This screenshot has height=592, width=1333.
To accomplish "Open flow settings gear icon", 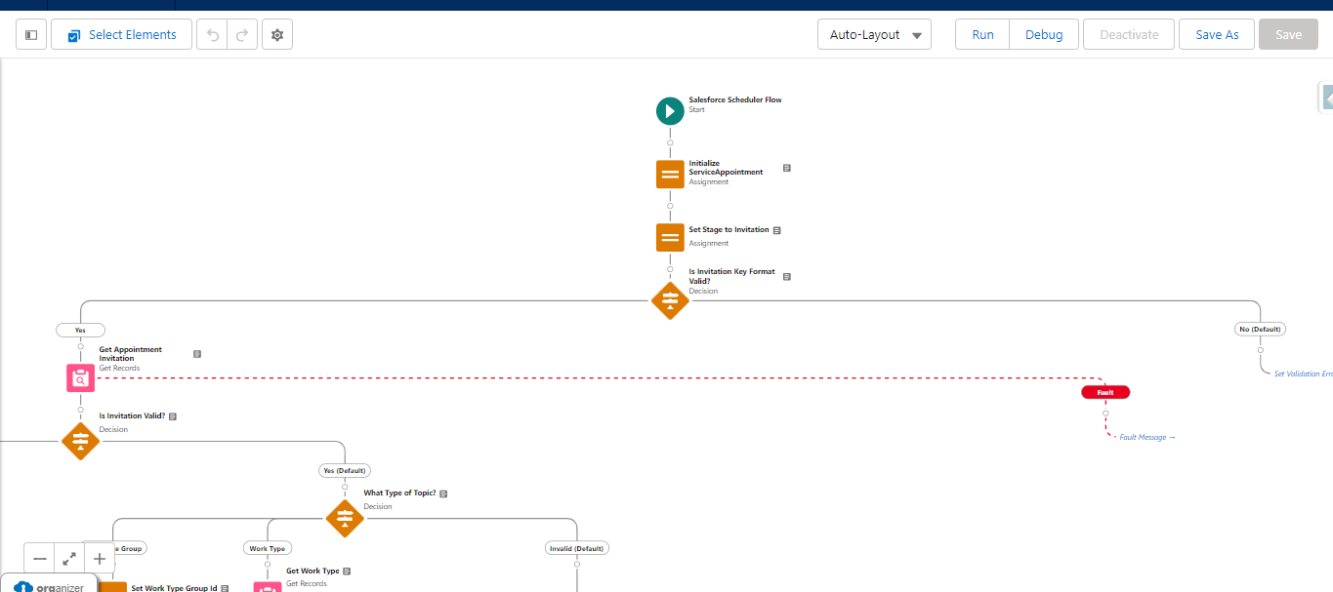I will [x=277, y=35].
